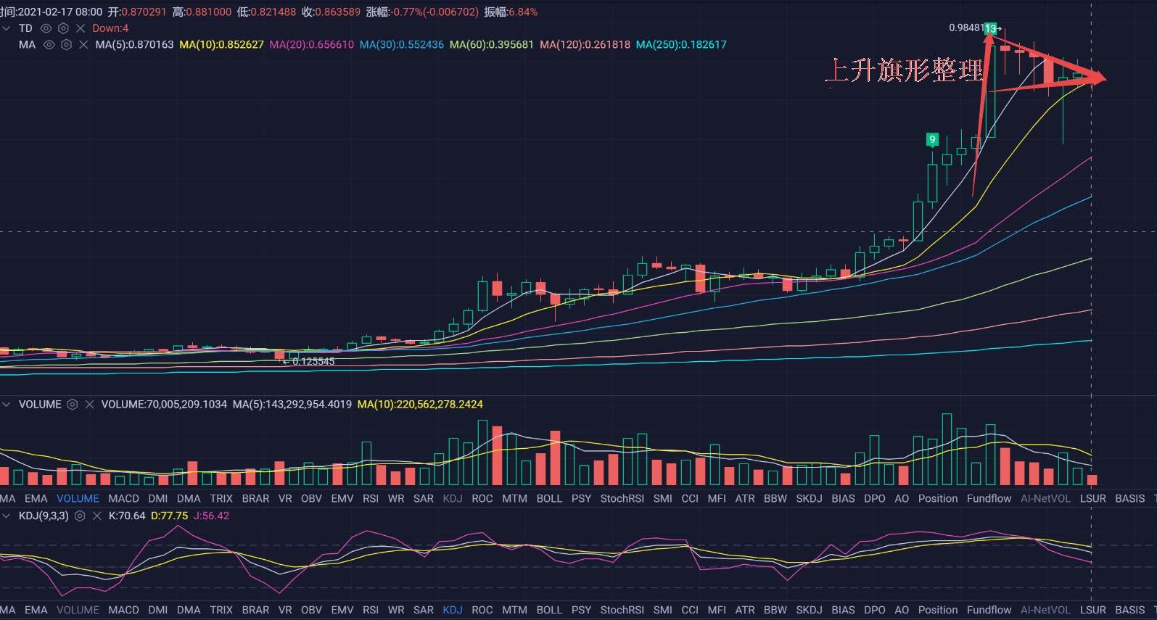Viewport: 1157px width, 620px height.
Task: Collapse the VOLUME panel chevron
Action: coord(7,405)
